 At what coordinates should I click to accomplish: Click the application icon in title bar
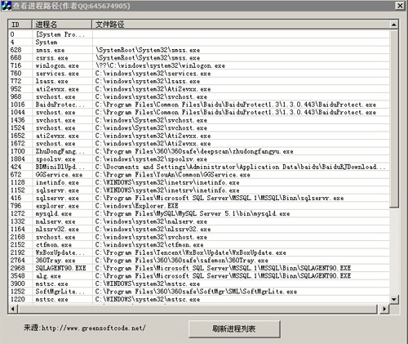(6, 6)
